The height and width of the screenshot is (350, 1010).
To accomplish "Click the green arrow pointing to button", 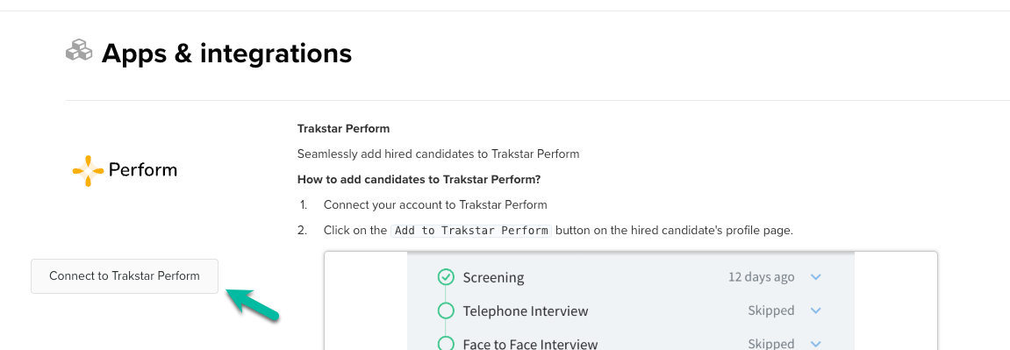I will pos(252,304).
